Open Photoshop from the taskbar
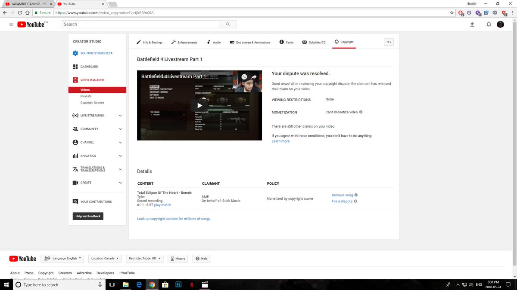 click(178, 284)
